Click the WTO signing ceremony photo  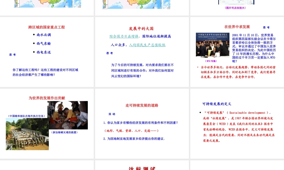[x=213, y=45]
